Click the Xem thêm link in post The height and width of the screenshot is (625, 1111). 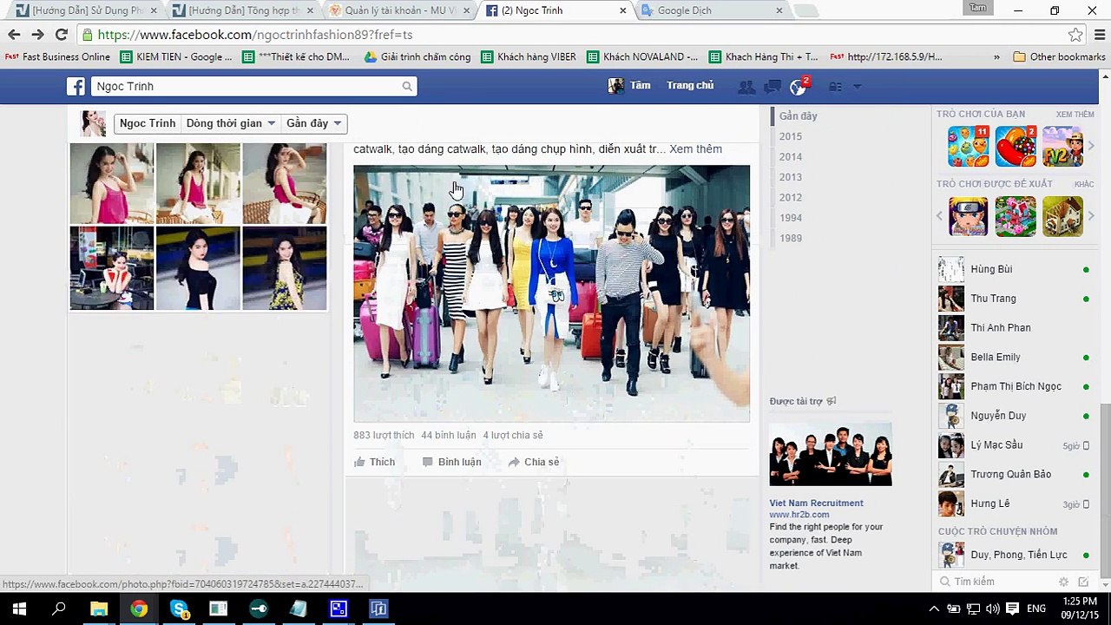696,149
